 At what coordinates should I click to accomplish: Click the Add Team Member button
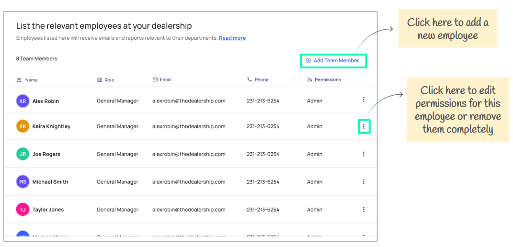coord(333,61)
